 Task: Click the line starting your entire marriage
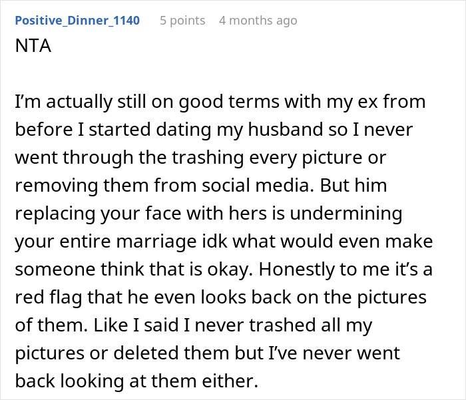[224, 242]
